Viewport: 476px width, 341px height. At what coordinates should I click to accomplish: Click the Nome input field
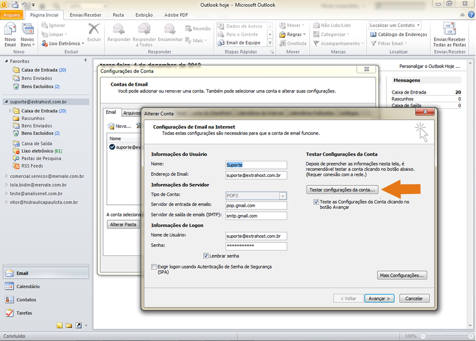(256, 165)
